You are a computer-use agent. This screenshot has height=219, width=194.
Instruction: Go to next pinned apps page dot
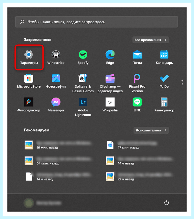[x=182, y=84]
